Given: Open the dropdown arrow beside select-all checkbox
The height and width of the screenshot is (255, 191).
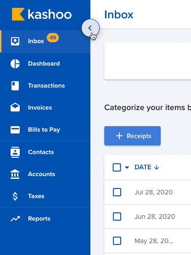Looking at the screenshot, I should pos(127,167).
